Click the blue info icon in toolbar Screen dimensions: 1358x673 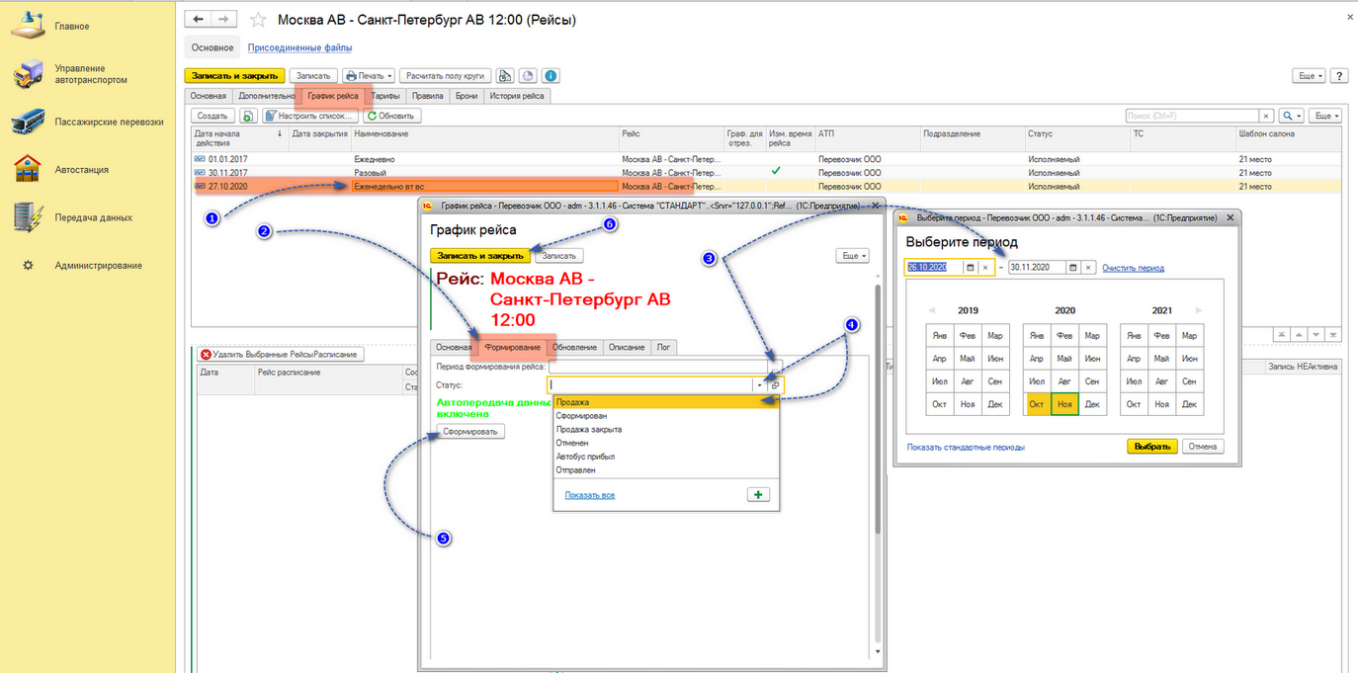click(551, 76)
